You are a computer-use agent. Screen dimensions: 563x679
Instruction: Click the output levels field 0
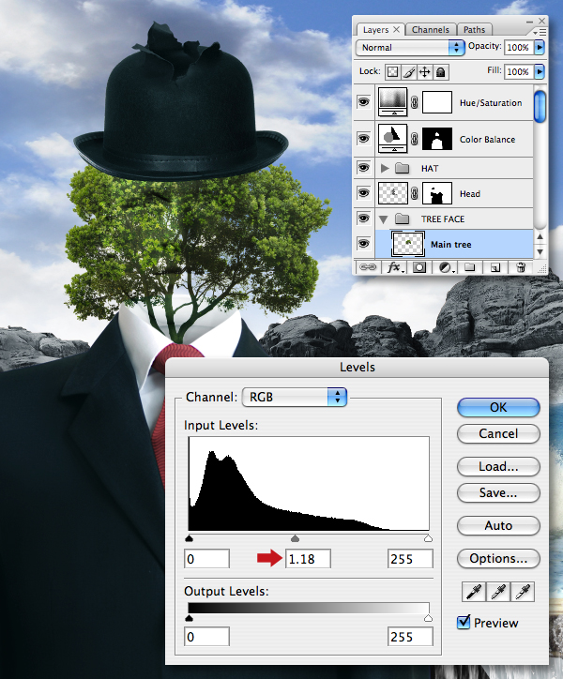tap(206, 637)
